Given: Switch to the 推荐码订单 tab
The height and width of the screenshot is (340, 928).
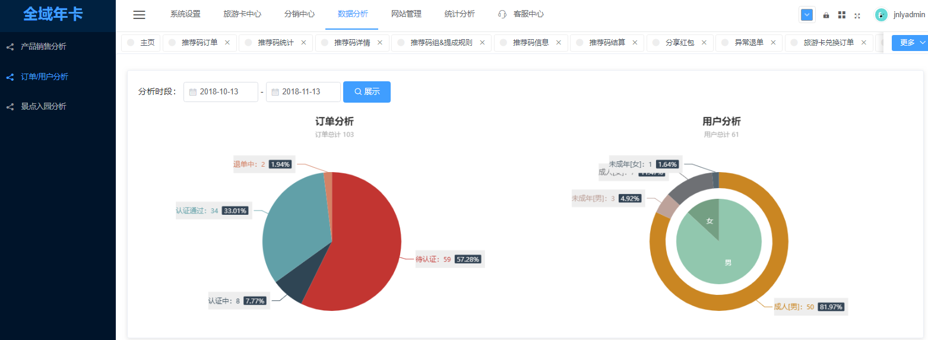Looking at the screenshot, I should (x=199, y=43).
